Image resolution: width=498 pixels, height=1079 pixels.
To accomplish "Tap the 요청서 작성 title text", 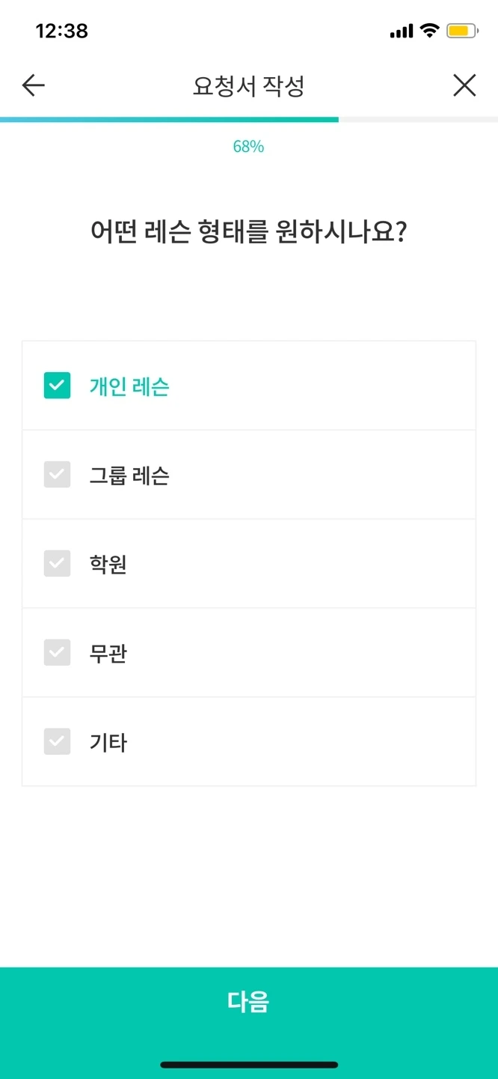I will (249, 85).
